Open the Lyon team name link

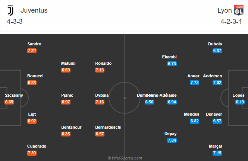pos(225,10)
